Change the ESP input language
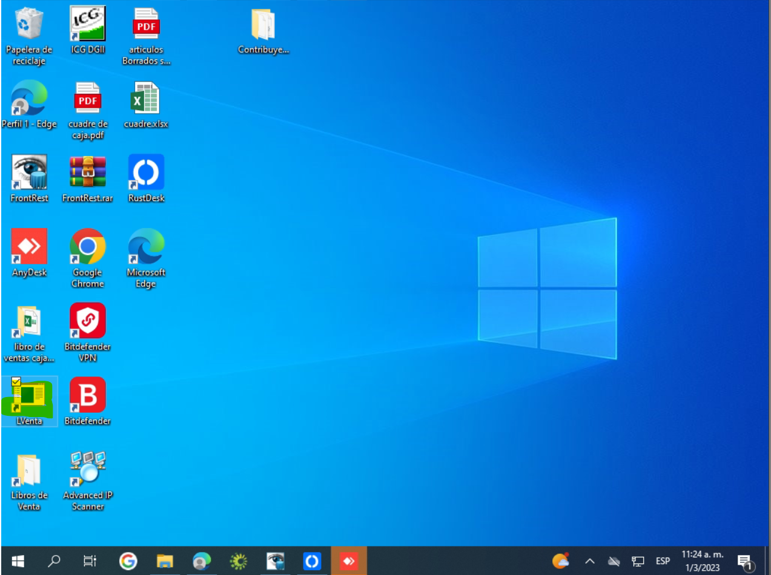Viewport: 771px width, 575px height. tap(663, 562)
